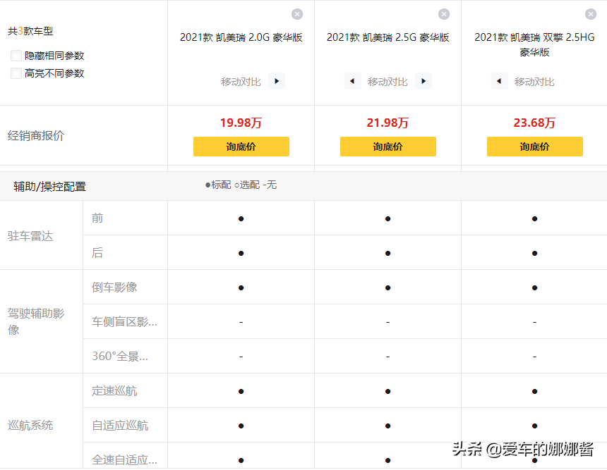The width and height of the screenshot is (607, 470).
Task: Remove the 凯美瑞 双擎 2.5HG 豪华版 column
Action: click(x=590, y=14)
